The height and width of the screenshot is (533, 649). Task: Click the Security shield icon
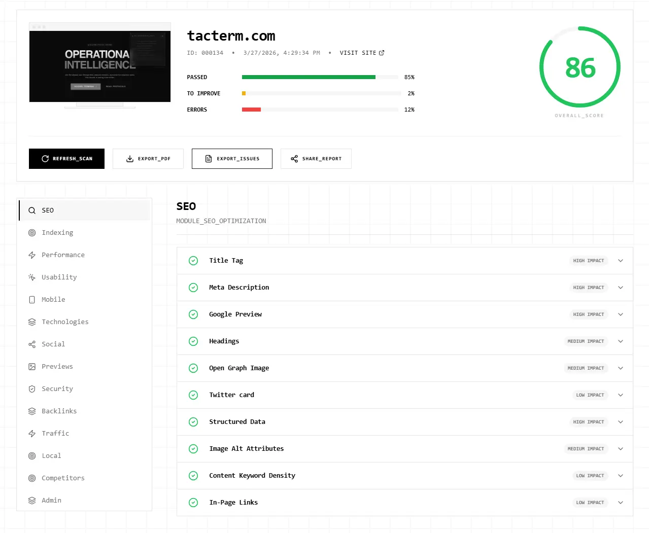(x=32, y=389)
